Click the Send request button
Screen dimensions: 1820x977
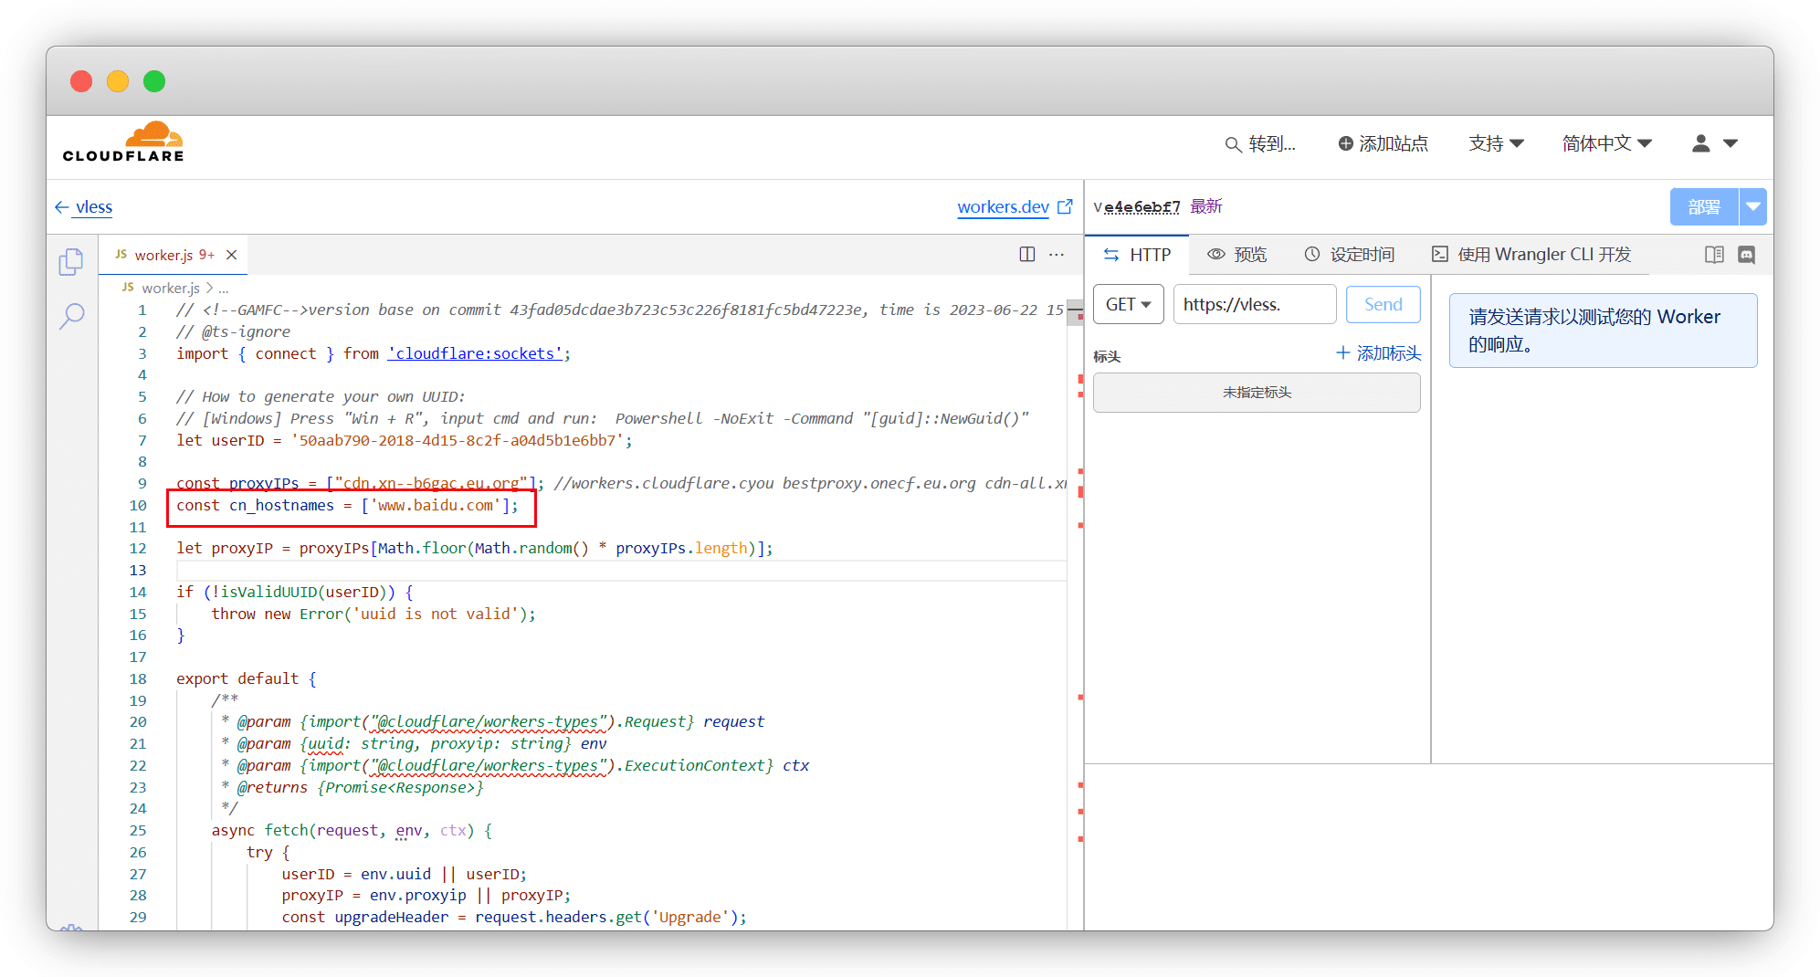(1383, 304)
